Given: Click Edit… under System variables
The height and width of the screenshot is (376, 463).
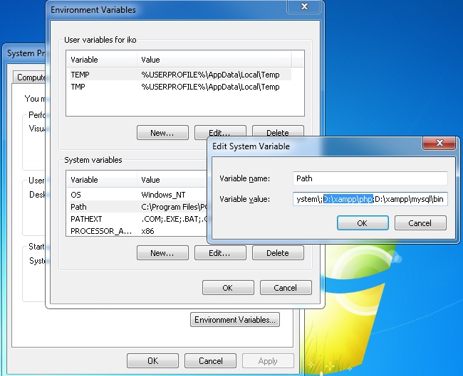Looking at the screenshot, I should click(219, 253).
